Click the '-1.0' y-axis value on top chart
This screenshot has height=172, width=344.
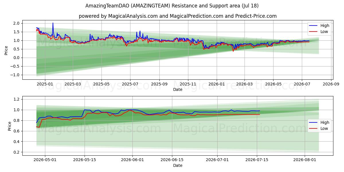tap(15, 75)
